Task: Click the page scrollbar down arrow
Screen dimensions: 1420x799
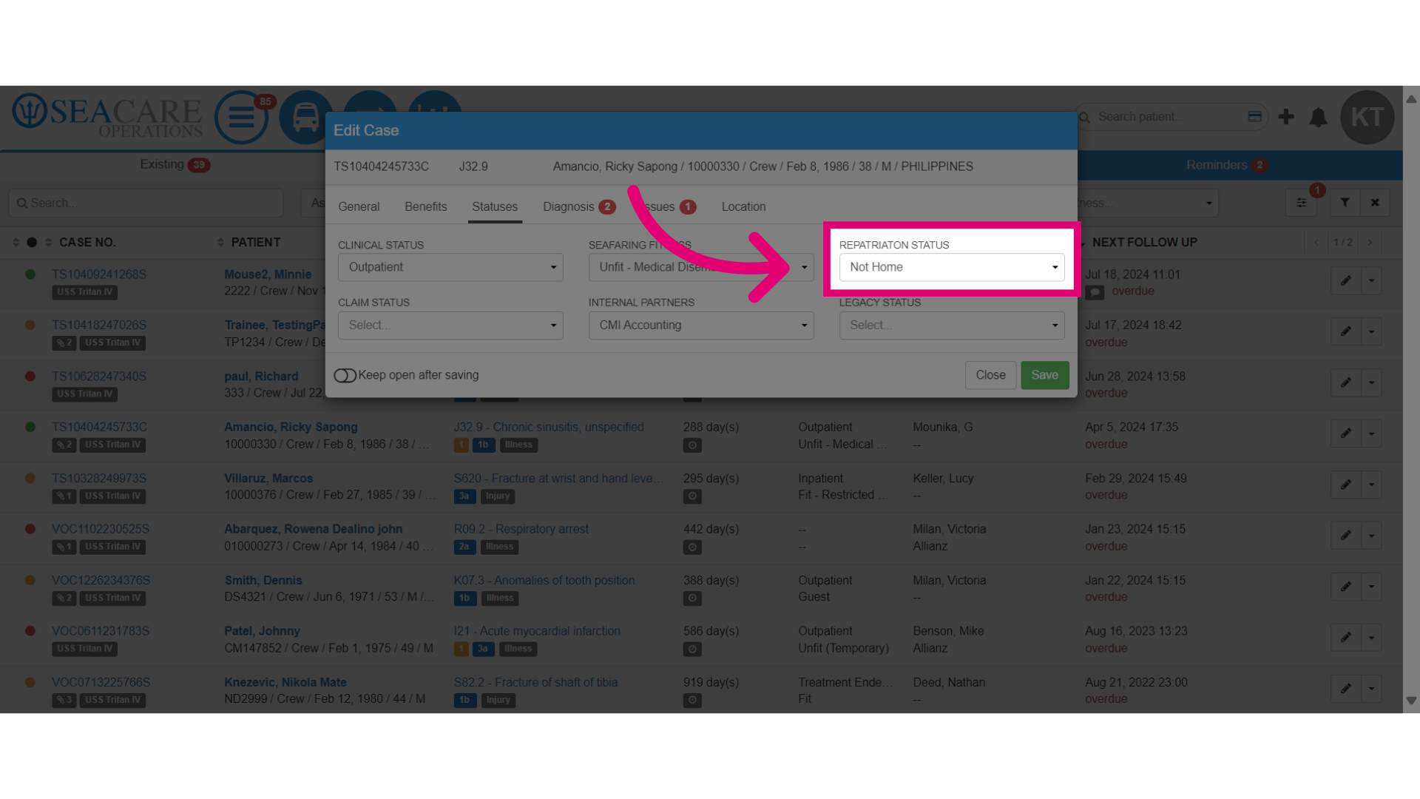Action: click(1411, 701)
